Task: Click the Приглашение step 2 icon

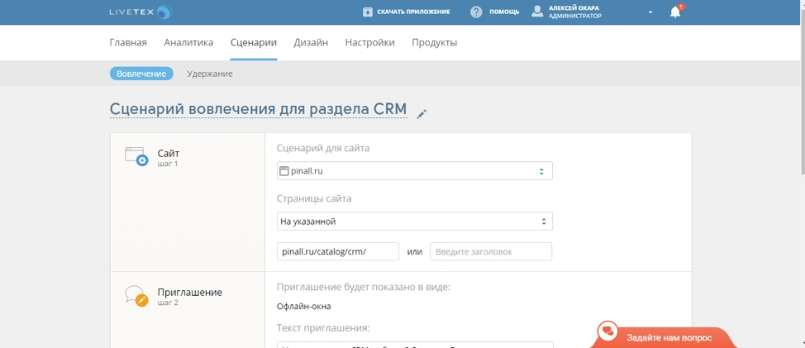Action: [x=136, y=296]
